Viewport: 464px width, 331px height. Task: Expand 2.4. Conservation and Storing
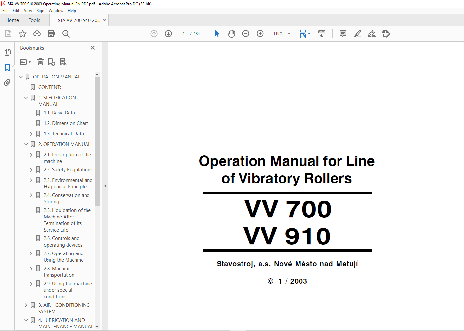[x=31, y=195]
